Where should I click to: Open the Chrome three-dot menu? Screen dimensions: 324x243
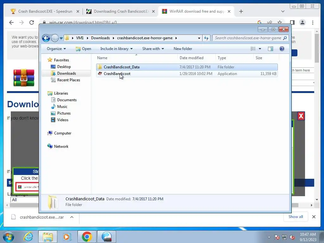pos(313,22)
